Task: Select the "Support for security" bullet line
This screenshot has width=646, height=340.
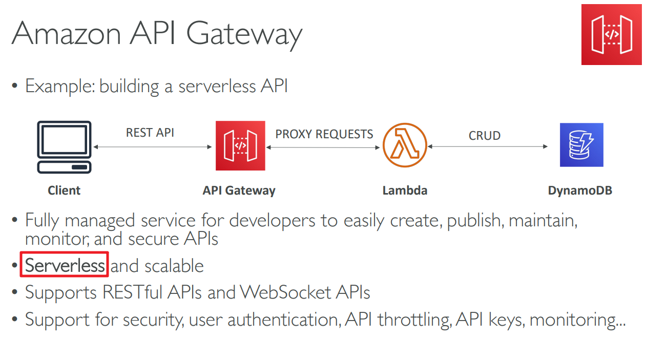Action: coord(325,320)
